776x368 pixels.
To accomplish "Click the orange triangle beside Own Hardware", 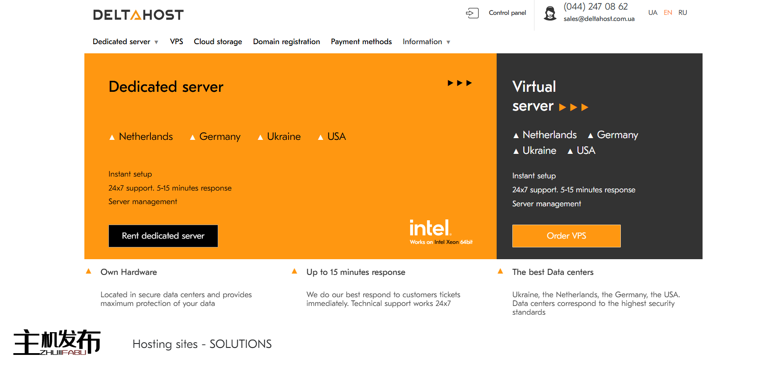I will (x=89, y=271).
